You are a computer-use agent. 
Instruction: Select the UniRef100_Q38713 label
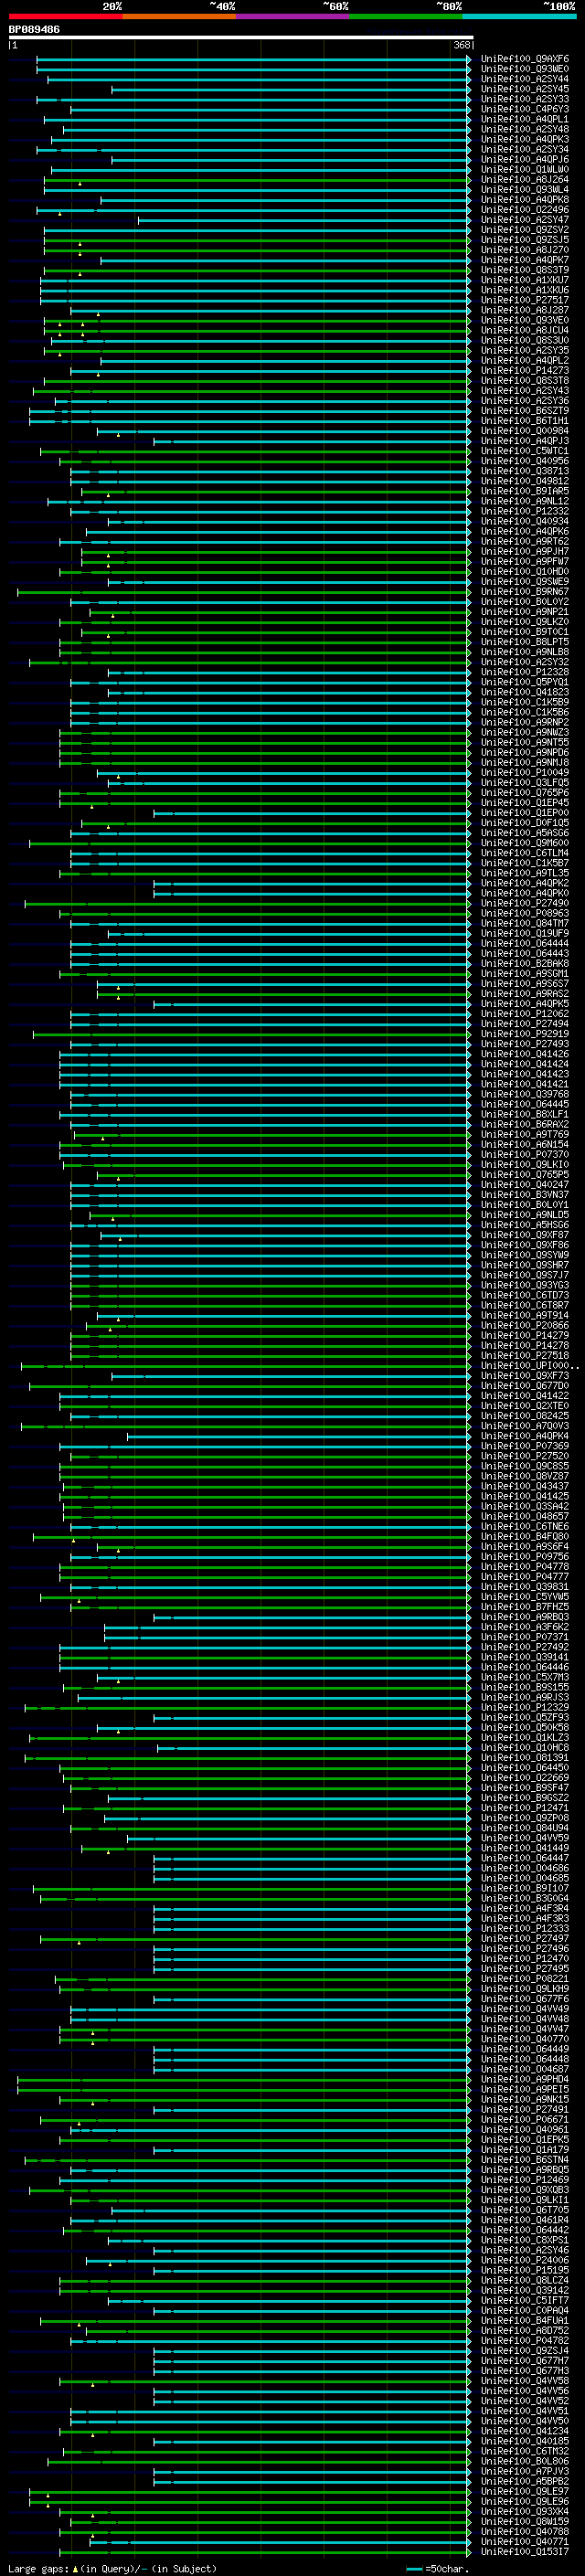point(525,471)
